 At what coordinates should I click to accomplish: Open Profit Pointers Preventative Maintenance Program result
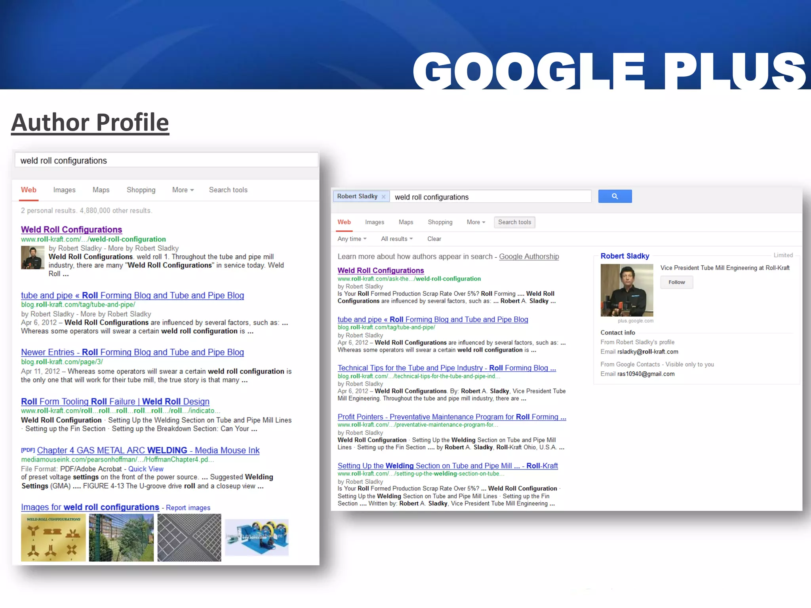452,417
